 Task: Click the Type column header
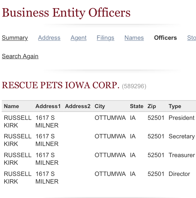point(175,106)
